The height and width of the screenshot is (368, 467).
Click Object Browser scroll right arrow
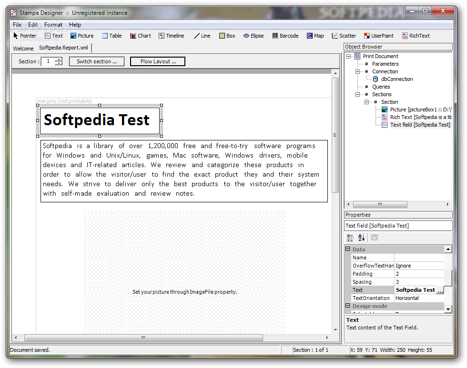point(447,204)
